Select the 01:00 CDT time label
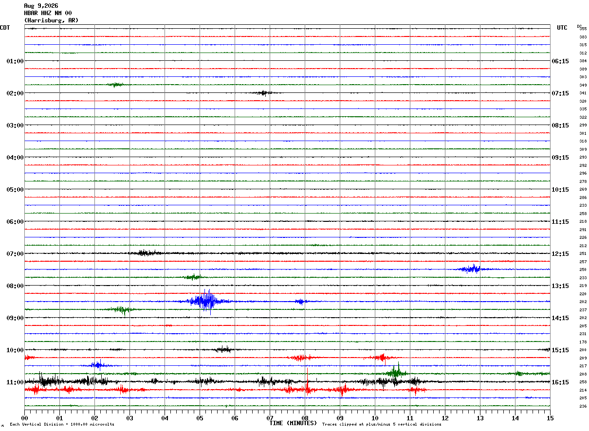The width and height of the screenshot is (589, 431). [x=15, y=61]
